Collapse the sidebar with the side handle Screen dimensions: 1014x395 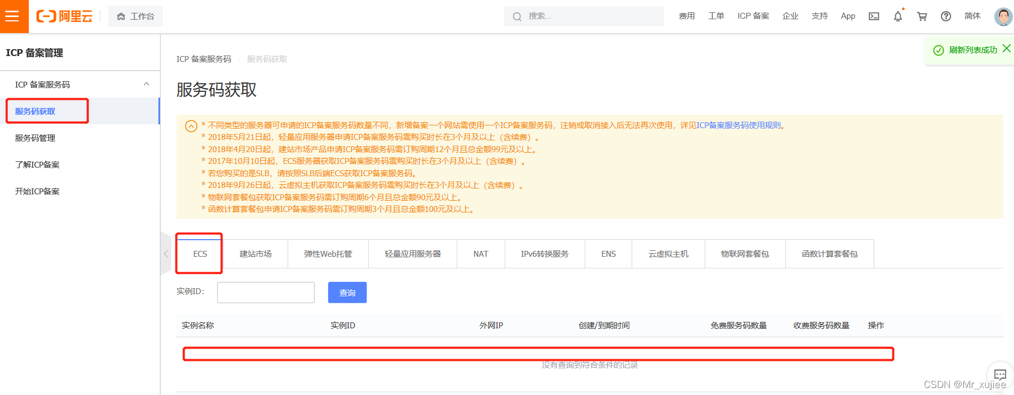point(165,254)
